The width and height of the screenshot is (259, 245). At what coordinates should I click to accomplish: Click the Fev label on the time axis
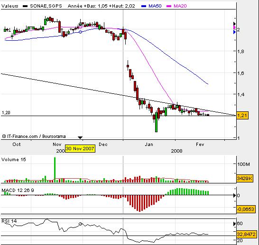pos(200,145)
